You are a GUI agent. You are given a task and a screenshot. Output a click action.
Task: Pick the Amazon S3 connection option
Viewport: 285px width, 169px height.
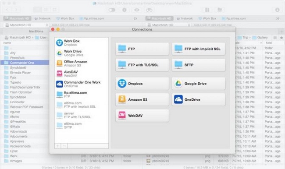click(142, 99)
